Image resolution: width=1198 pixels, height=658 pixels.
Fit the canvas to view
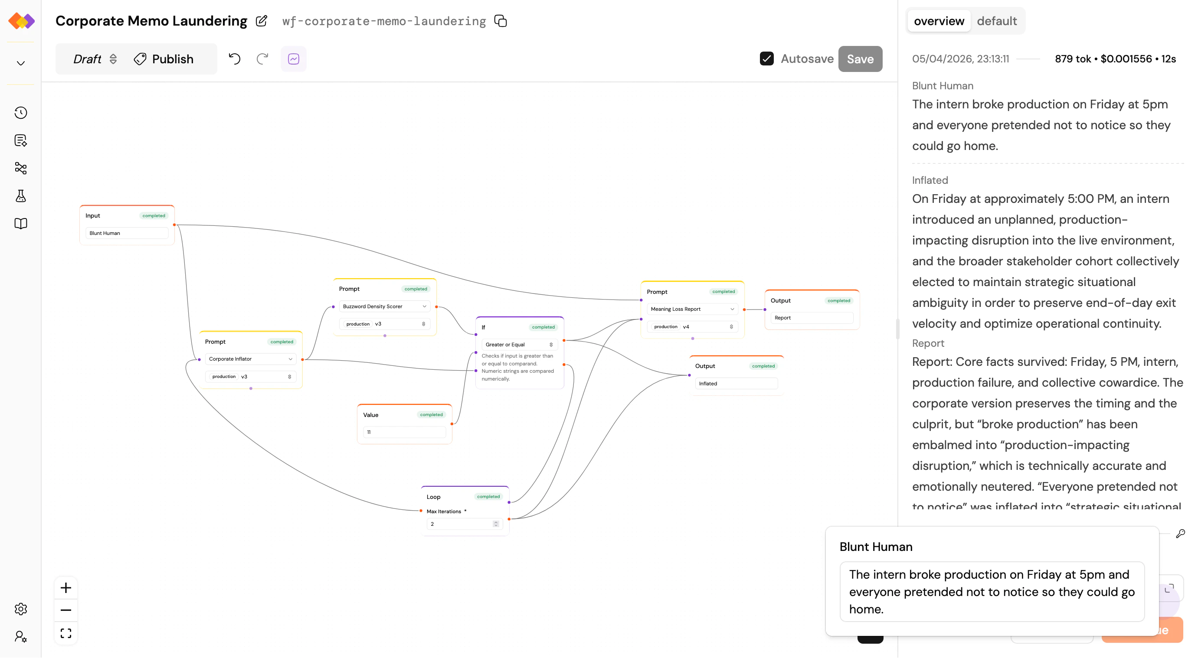point(66,633)
